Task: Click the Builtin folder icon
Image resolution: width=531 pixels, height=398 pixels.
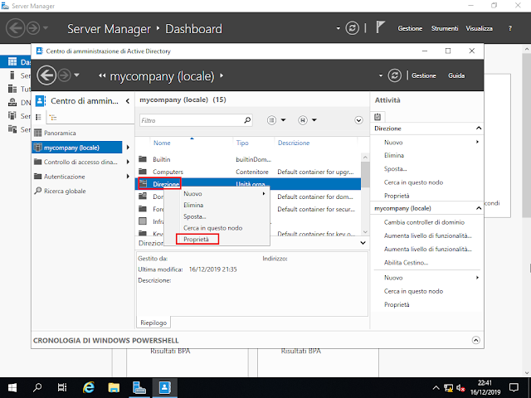Action: click(x=143, y=159)
